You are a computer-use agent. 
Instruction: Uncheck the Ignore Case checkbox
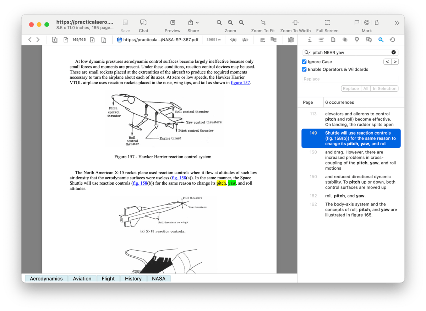(304, 62)
